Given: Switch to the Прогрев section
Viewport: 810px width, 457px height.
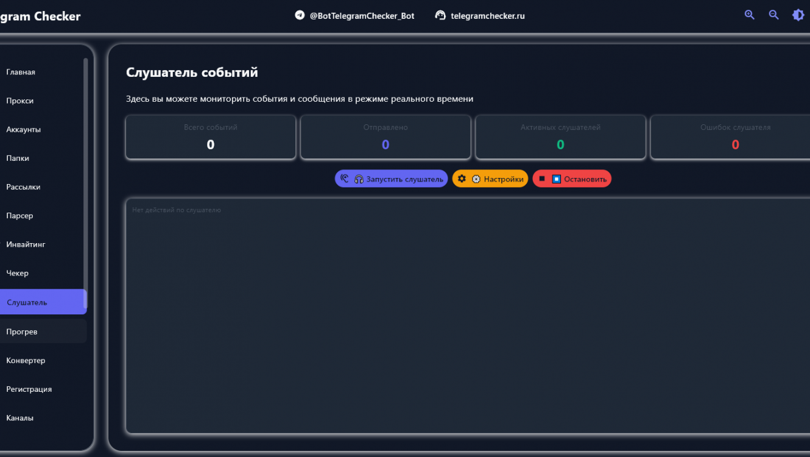Looking at the screenshot, I should 22,331.
